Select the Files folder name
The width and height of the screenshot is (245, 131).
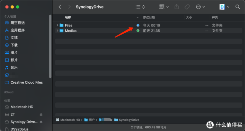69,25
